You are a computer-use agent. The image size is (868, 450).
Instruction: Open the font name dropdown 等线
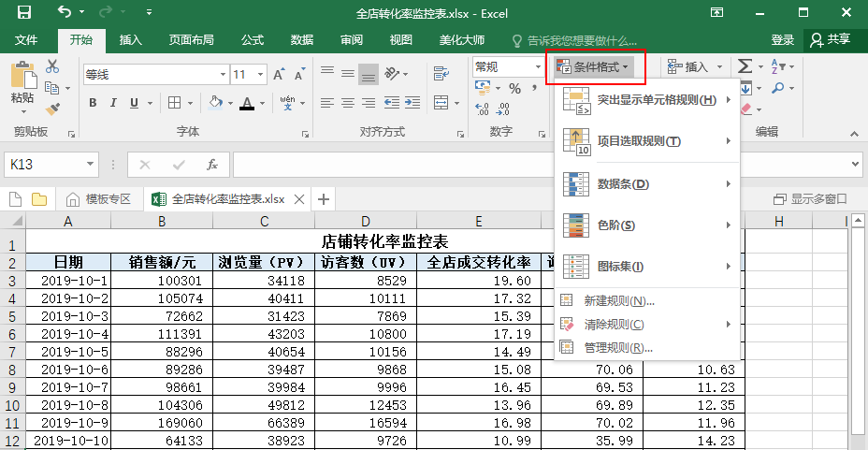[223, 74]
